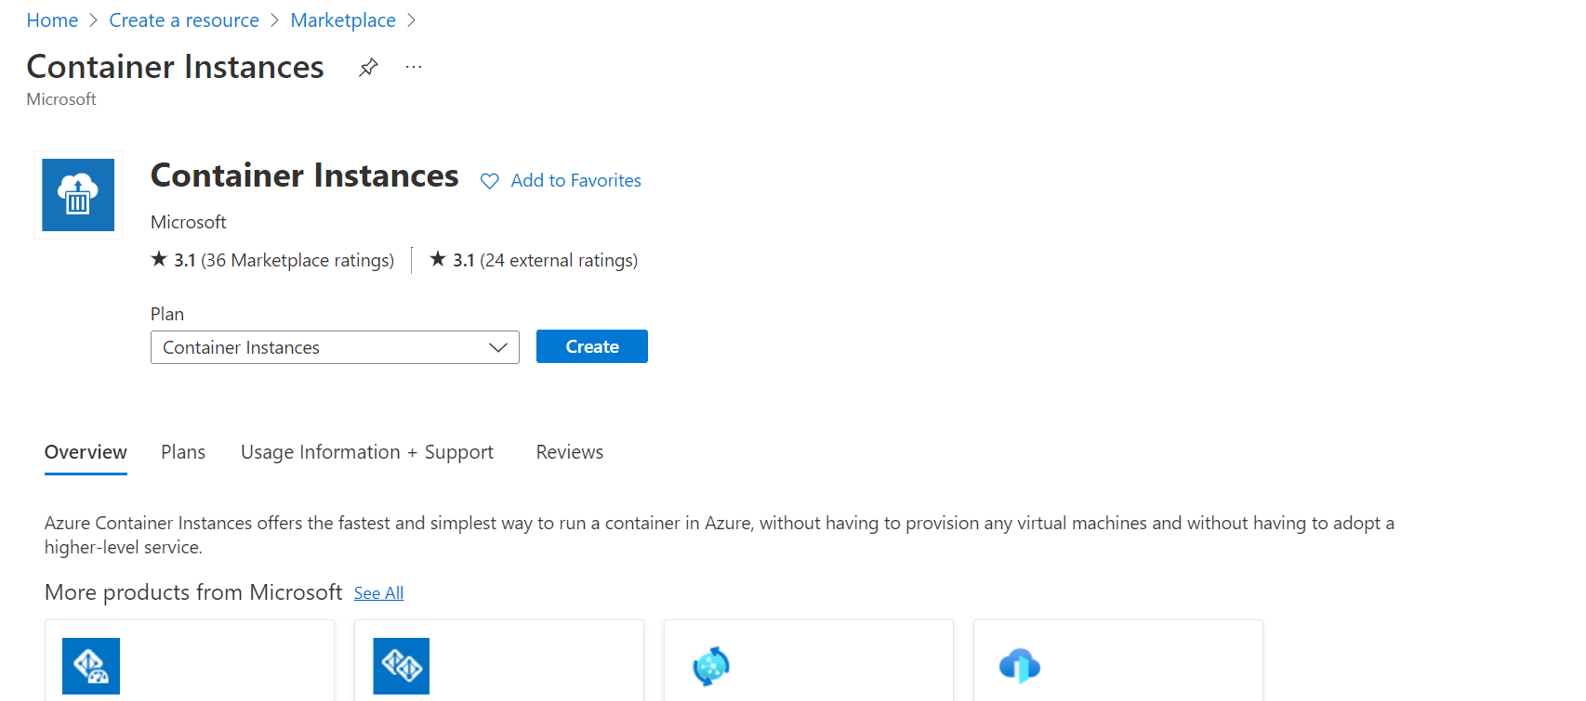1586x701 pixels.
Task: Click the Container Instances product logo
Action: [77, 194]
